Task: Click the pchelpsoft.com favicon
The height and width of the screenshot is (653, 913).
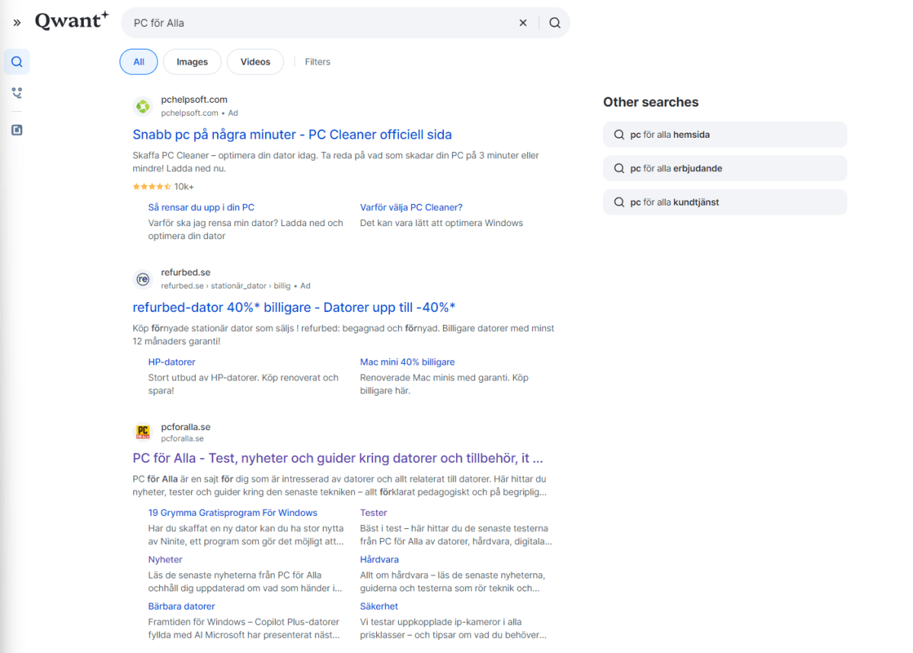Action: point(142,106)
